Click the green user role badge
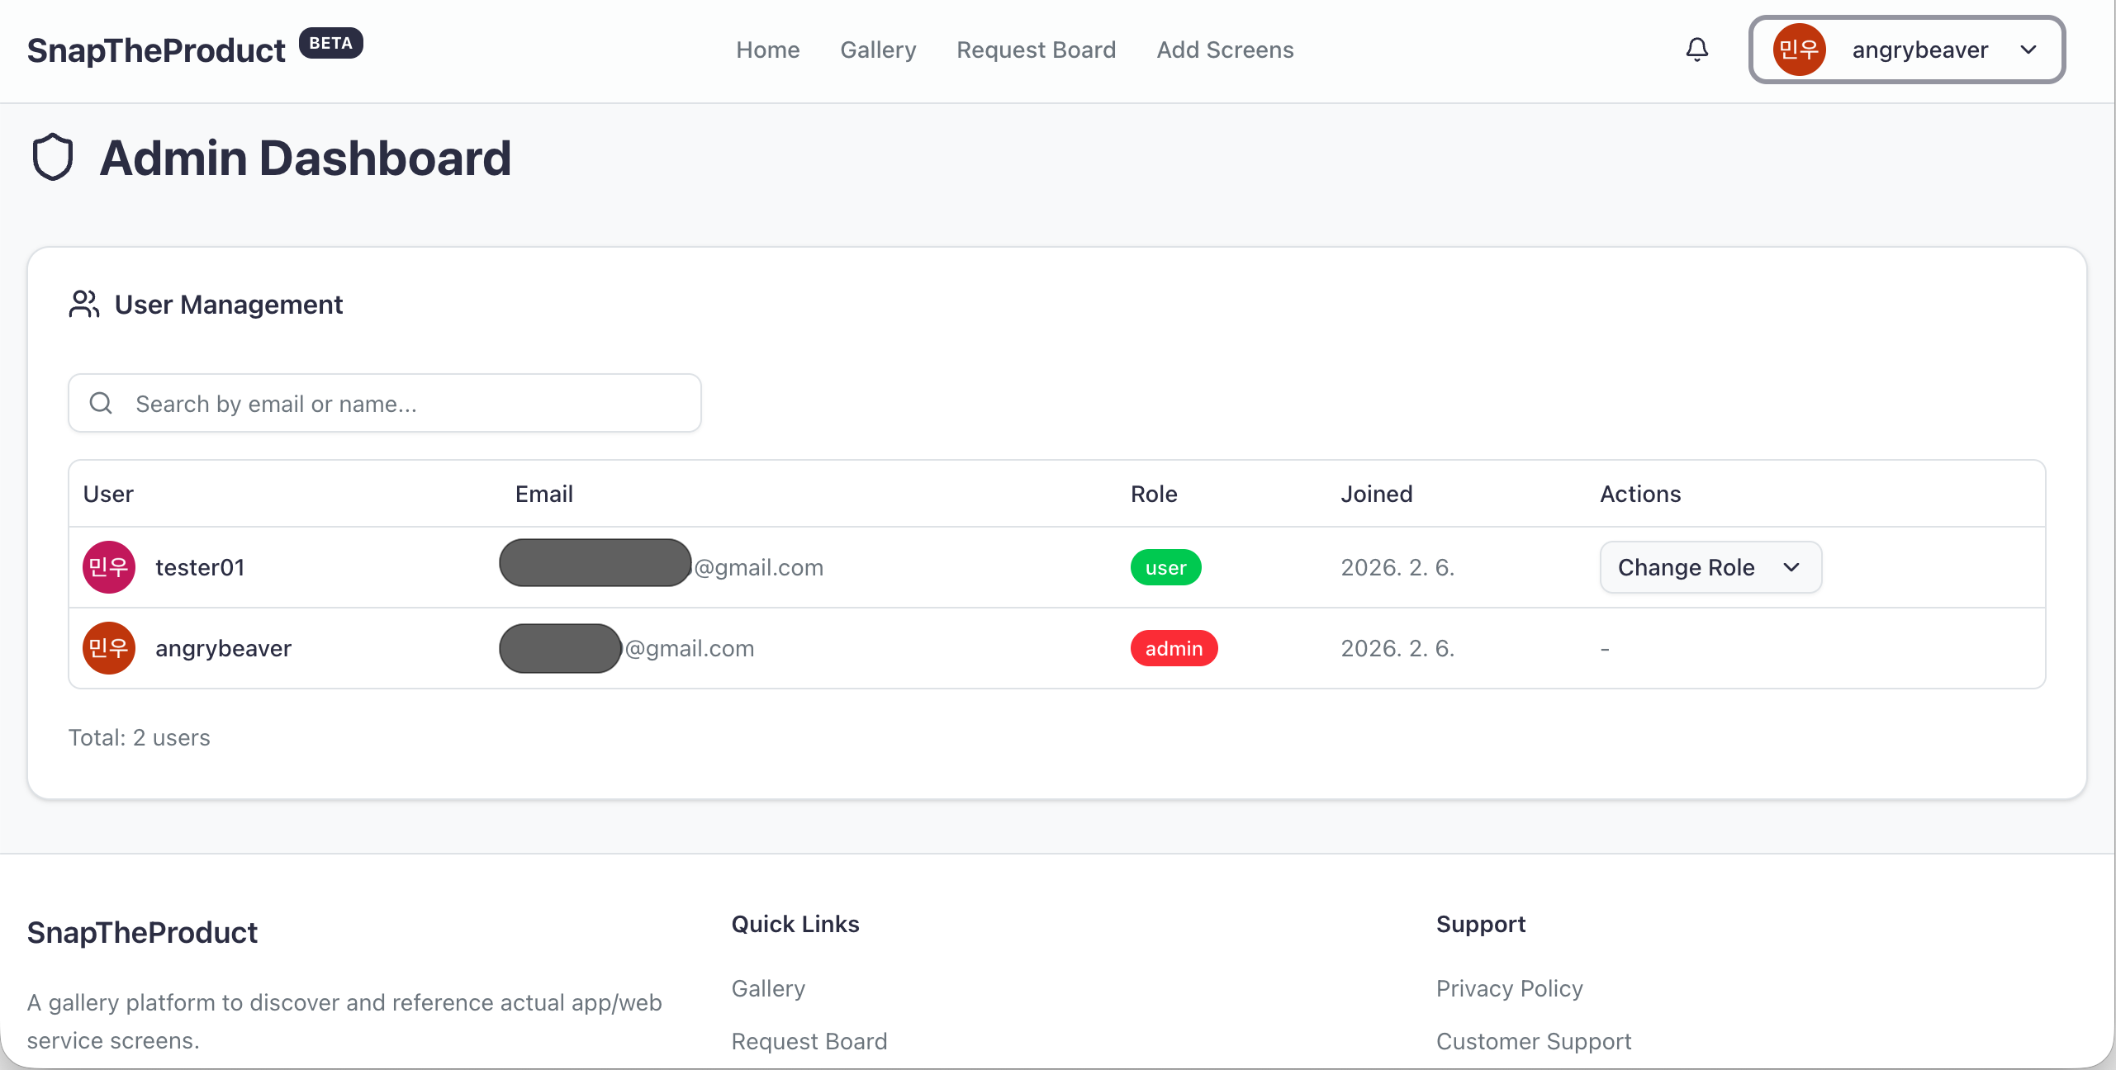The height and width of the screenshot is (1070, 2116). [x=1165, y=567]
